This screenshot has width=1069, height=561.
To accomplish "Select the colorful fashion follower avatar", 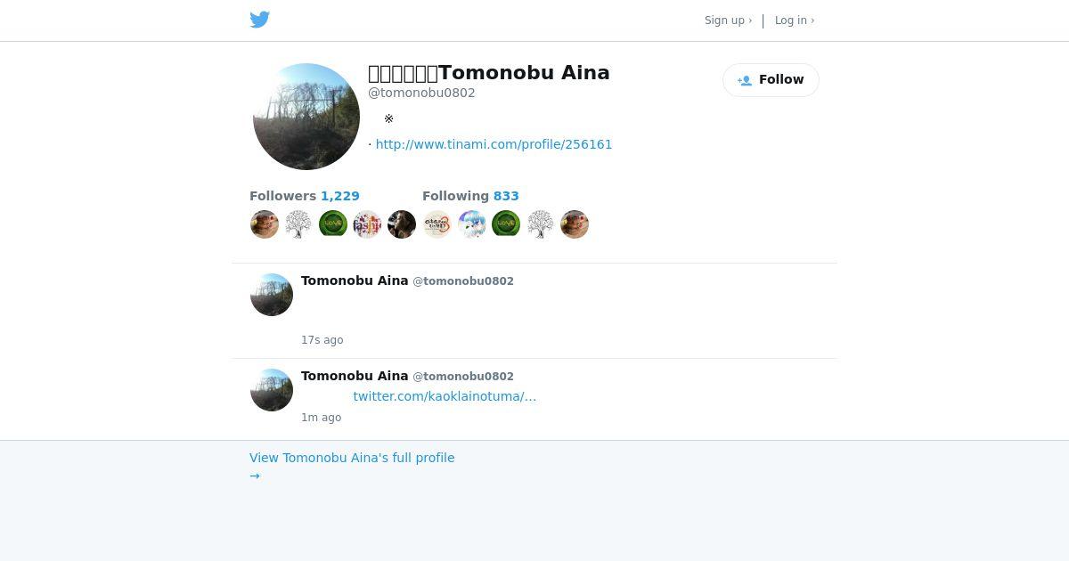I will (x=367, y=224).
